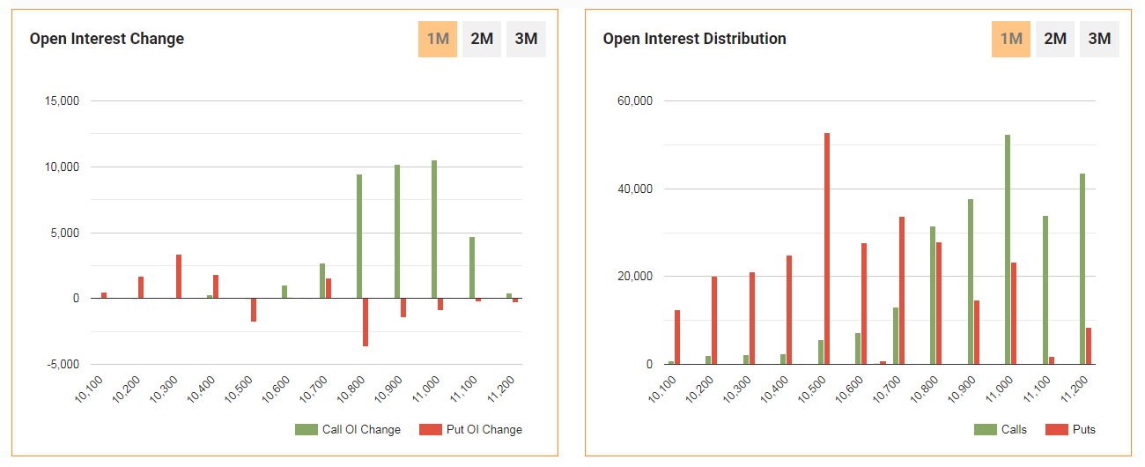Toggle the Calls series legend label
Viewport: 1145px width, 467px height.
point(1014,430)
